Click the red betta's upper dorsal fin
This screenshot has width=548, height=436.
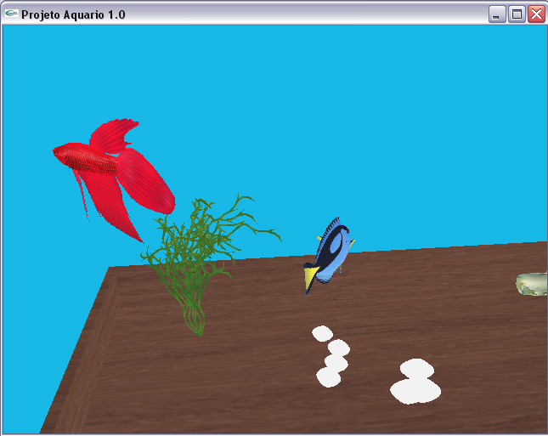tap(115, 133)
